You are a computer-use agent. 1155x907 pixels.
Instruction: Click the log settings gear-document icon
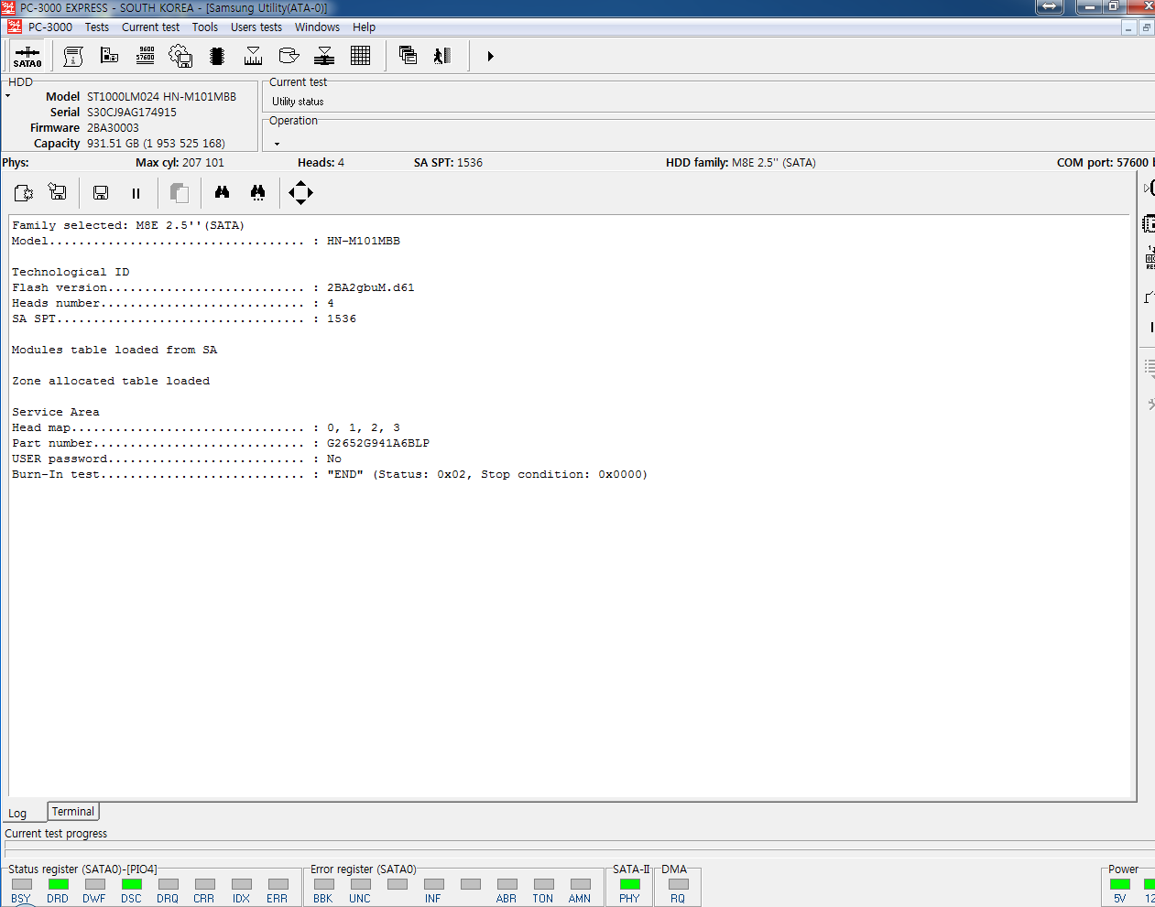pos(24,193)
